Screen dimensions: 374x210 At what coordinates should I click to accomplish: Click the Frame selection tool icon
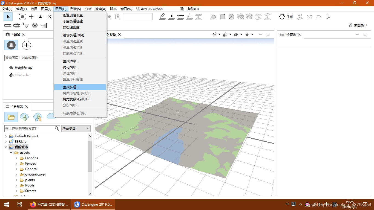click(x=22, y=17)
